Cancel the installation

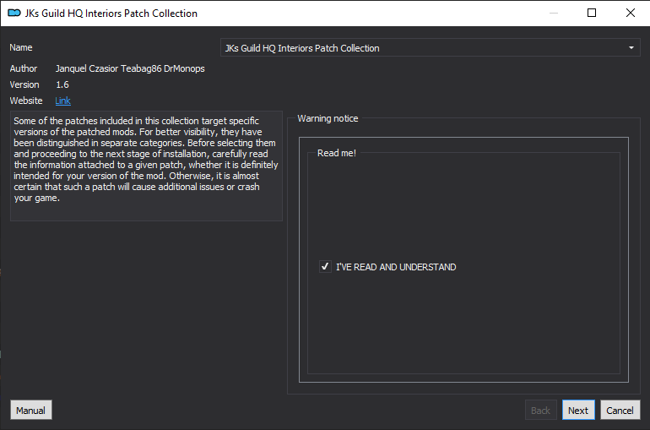(x=620, y=410)
